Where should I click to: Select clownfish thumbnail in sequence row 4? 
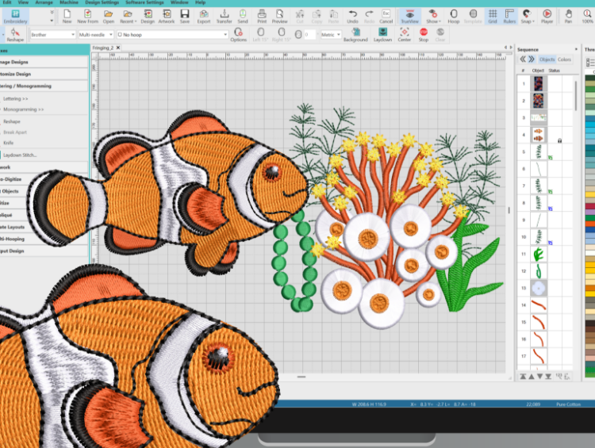pyautogui.click(x=538, y=135)
